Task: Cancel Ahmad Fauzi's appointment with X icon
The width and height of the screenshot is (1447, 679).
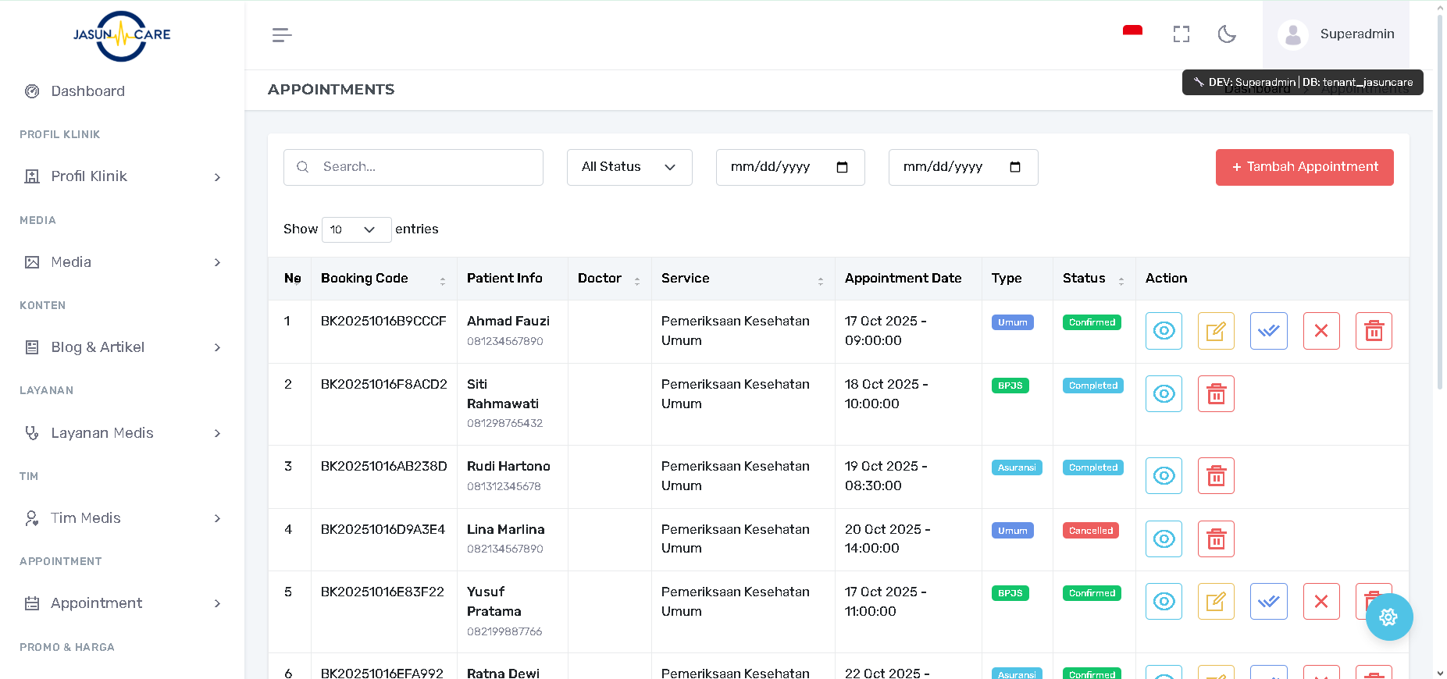Action: click(x=1321, y=331)
